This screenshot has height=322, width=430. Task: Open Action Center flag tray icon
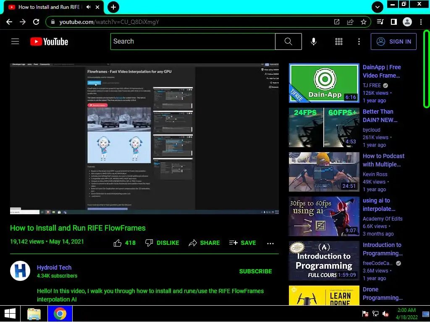click(365, 314)
